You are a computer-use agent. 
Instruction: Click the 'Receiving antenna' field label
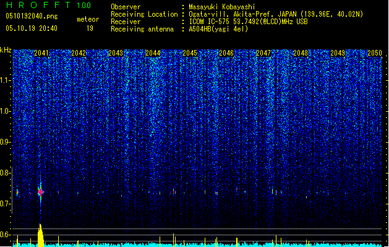pyautogui.click(x=142, y=29)
